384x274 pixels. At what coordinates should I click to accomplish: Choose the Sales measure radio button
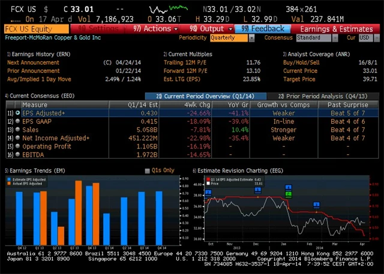[x=18, y=129]
